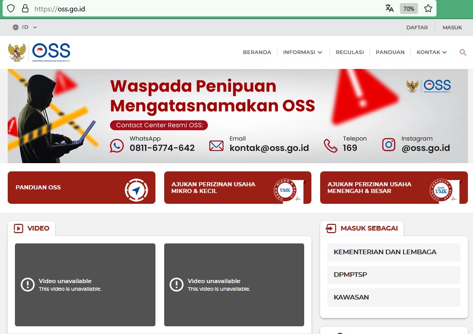Click the shield tracking protection icon
Viewport: 473px width, 334px height.
point(11,8)
